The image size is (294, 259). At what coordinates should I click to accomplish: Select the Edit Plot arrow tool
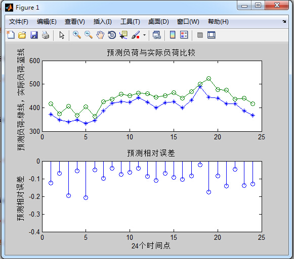[62, 35]
